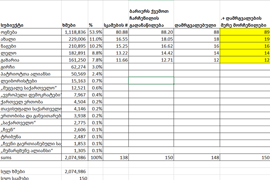
Task: Select the sums row 138 cell
Action: pos(116,157)
